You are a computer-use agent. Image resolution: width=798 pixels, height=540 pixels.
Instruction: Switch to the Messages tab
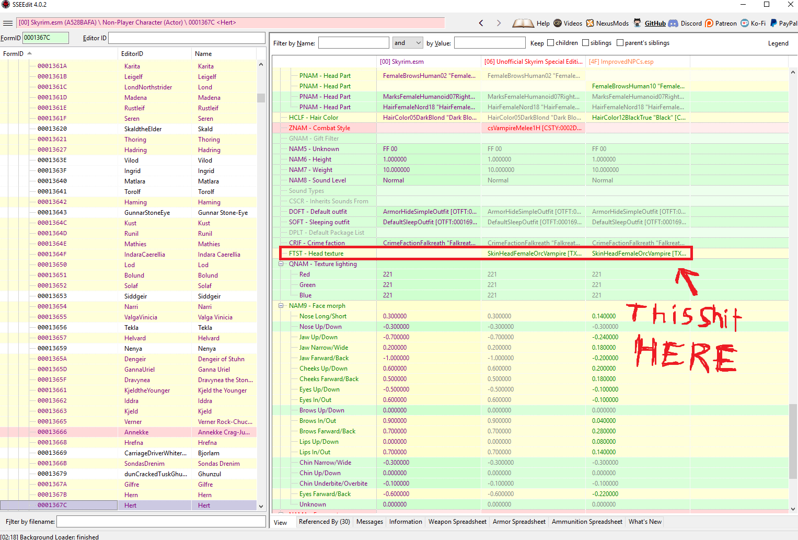point(369,522)
